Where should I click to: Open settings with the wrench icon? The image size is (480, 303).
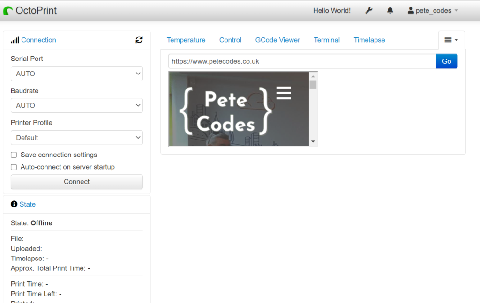[x=369, y=10]
